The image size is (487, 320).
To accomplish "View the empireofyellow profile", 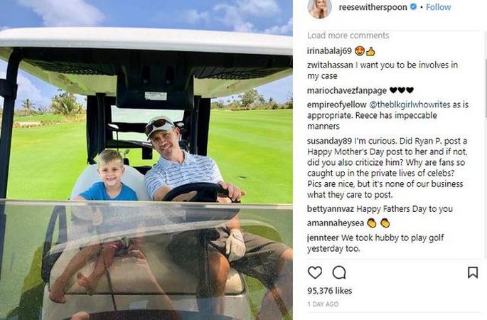I will click(337, 105).
